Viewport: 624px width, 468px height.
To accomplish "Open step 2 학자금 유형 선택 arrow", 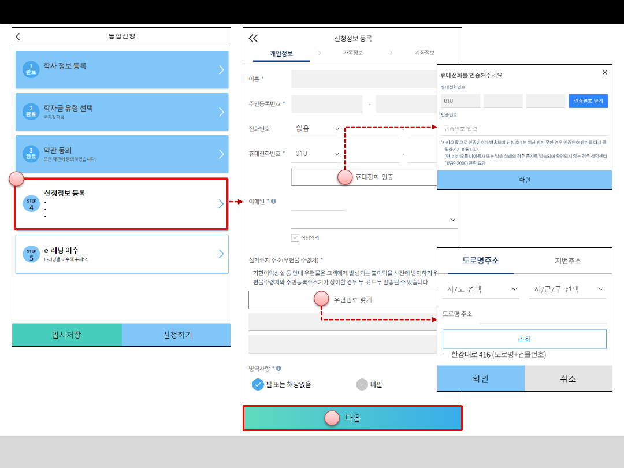I will (x=221, y=112).
